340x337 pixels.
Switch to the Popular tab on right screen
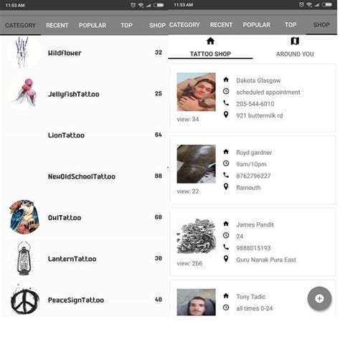(257, 25)
